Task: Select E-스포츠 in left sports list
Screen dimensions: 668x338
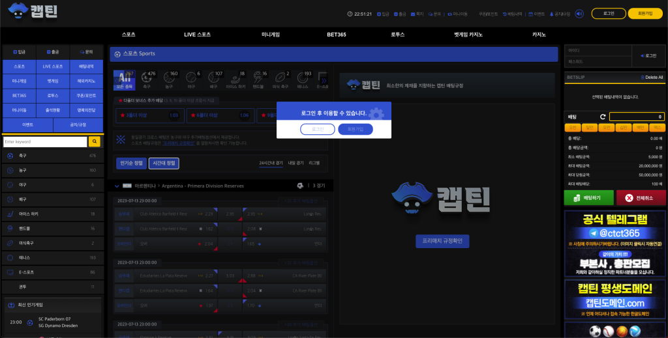Action: coord(52,272)
